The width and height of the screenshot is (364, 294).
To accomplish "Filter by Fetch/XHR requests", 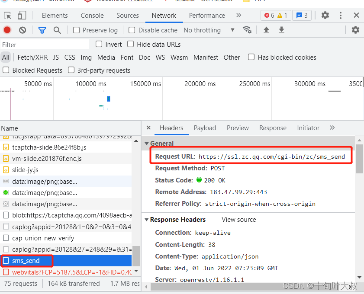I will (33, 57).
